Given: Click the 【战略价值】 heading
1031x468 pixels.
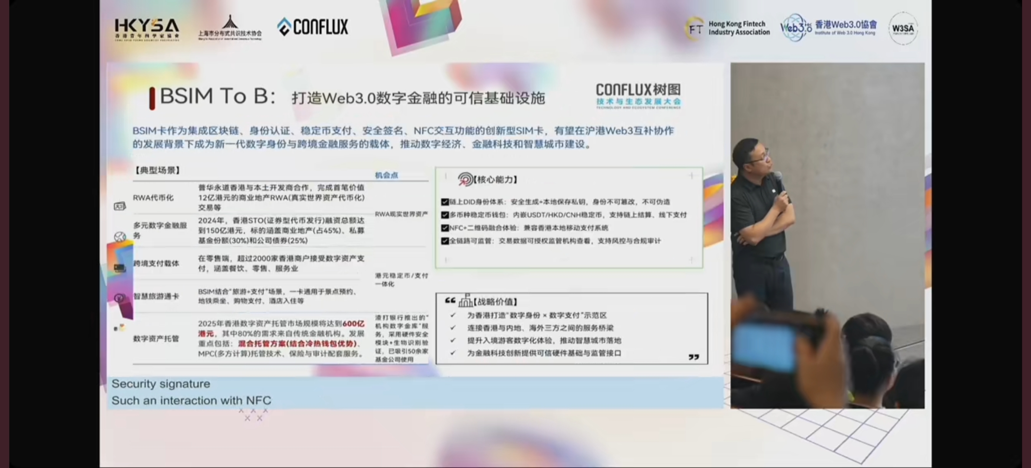Looking at the screenshot, I should [x=495, y=302].
